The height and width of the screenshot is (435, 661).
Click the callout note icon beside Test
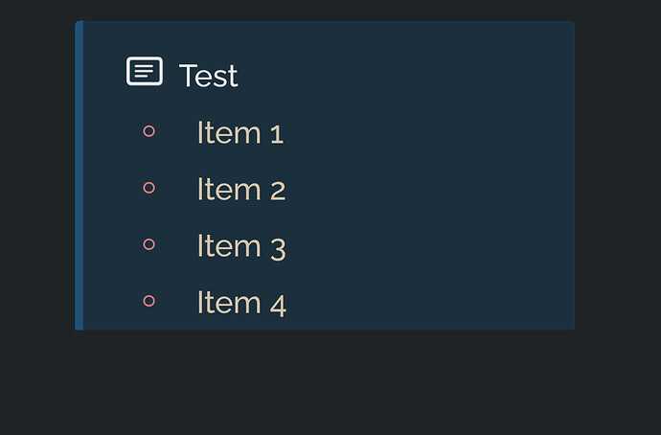(145, 71)
